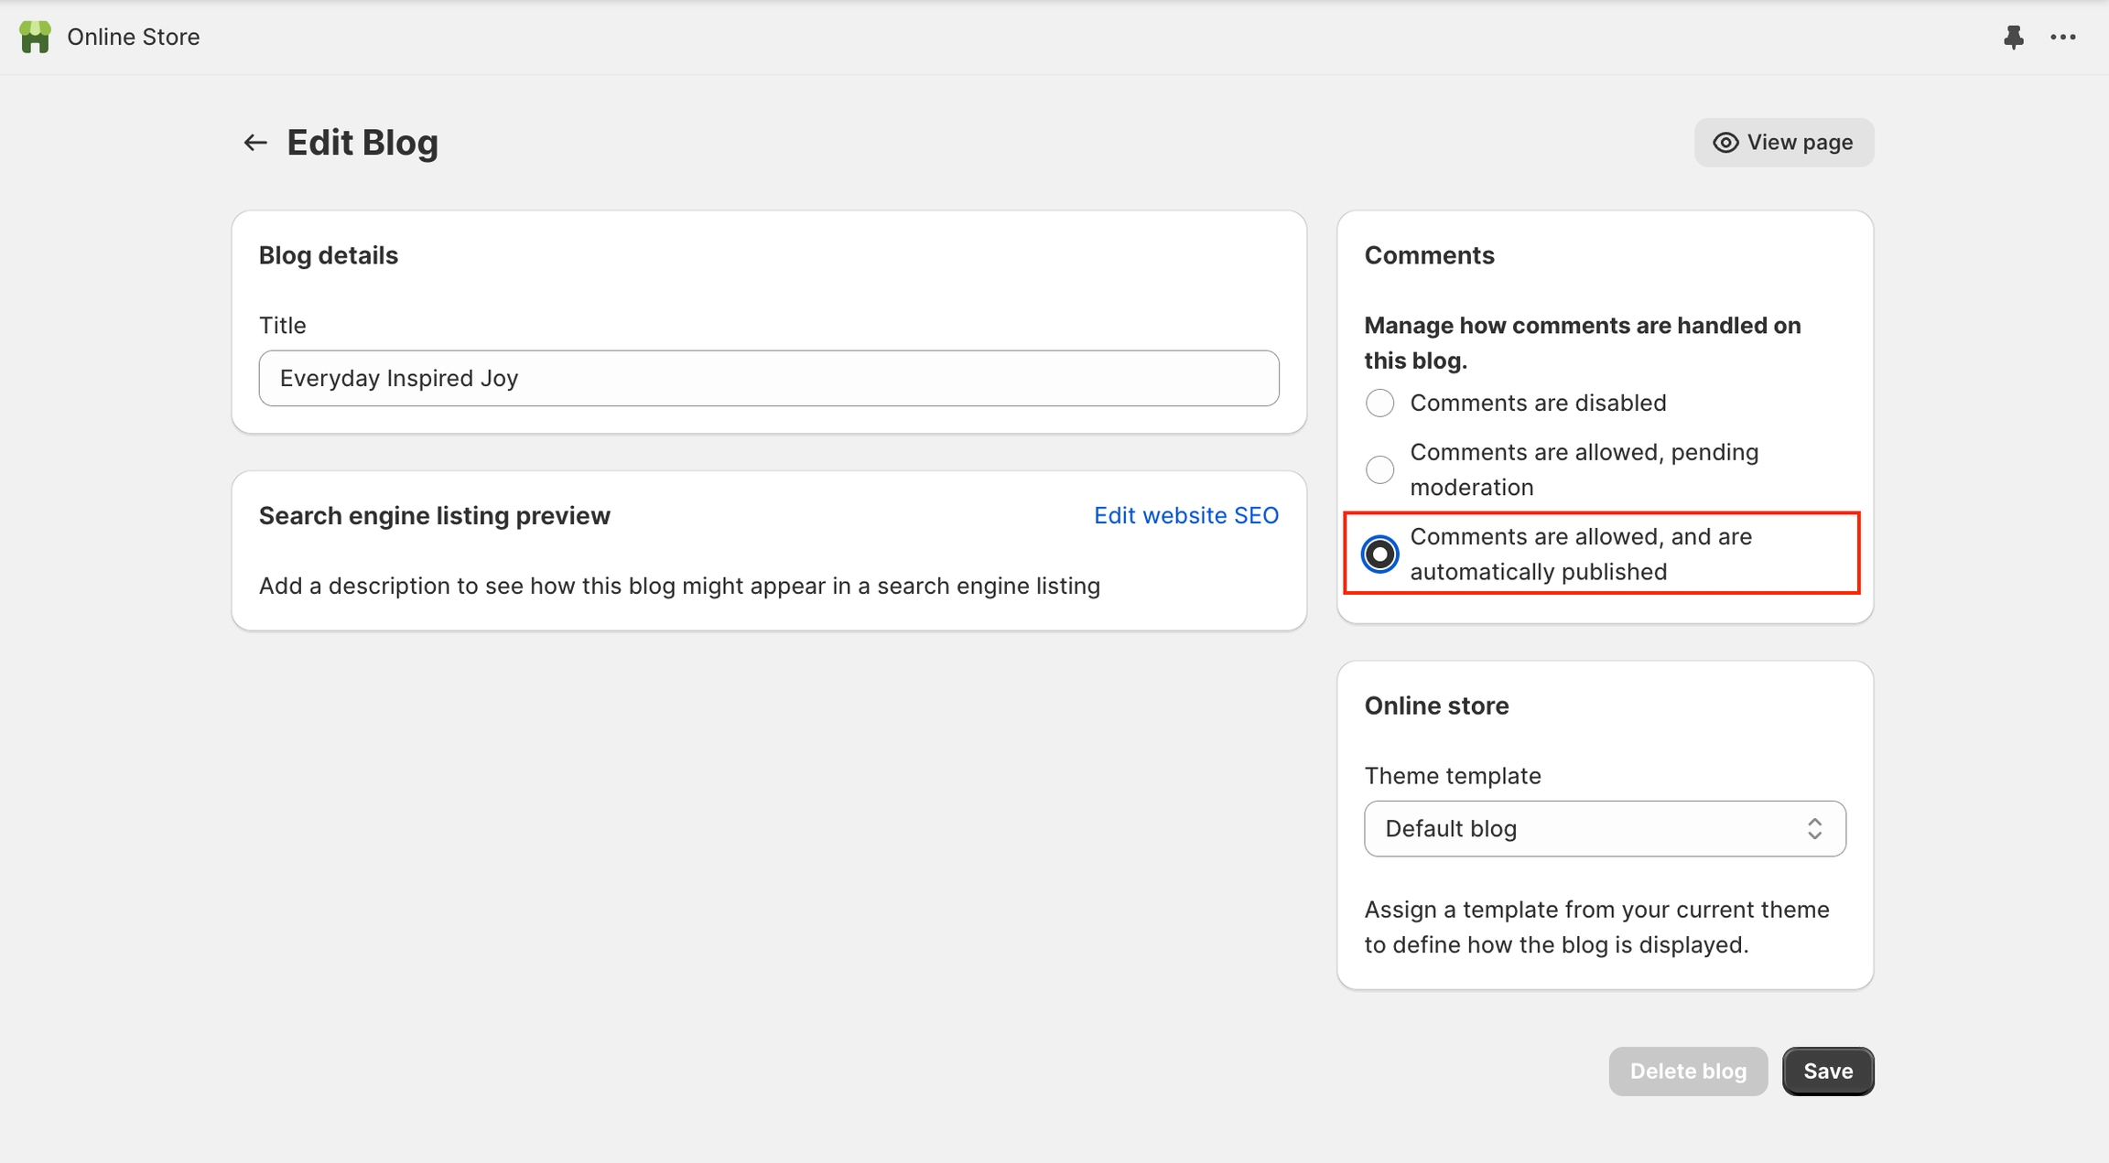This screenshot has width=2109, height=1163.
Task: Click the Comments card heading
Action: [x=1429, y=255]
